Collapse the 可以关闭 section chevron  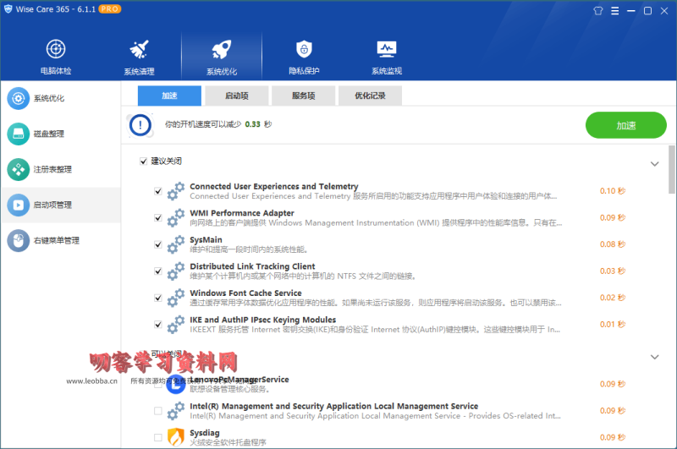pos(654,357)
